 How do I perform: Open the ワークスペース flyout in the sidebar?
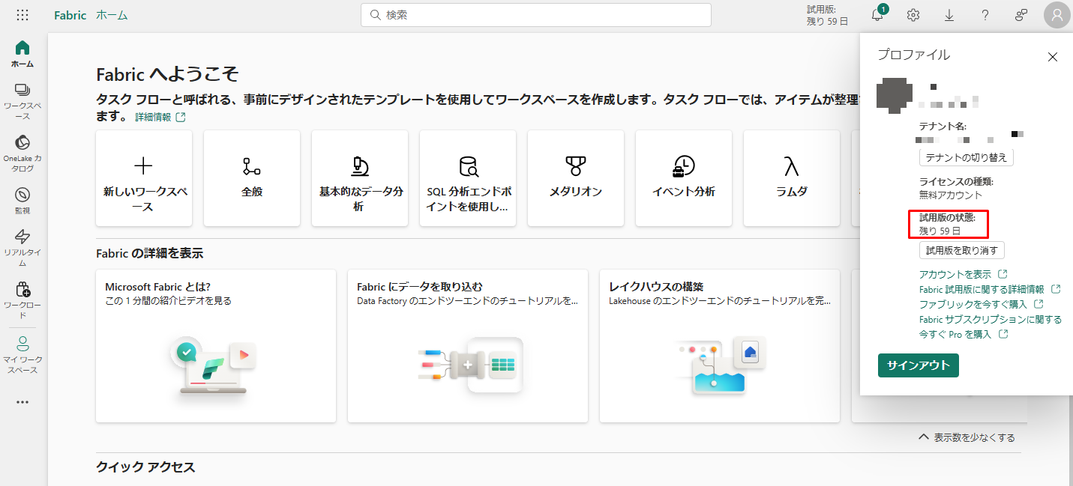(22, 101)
